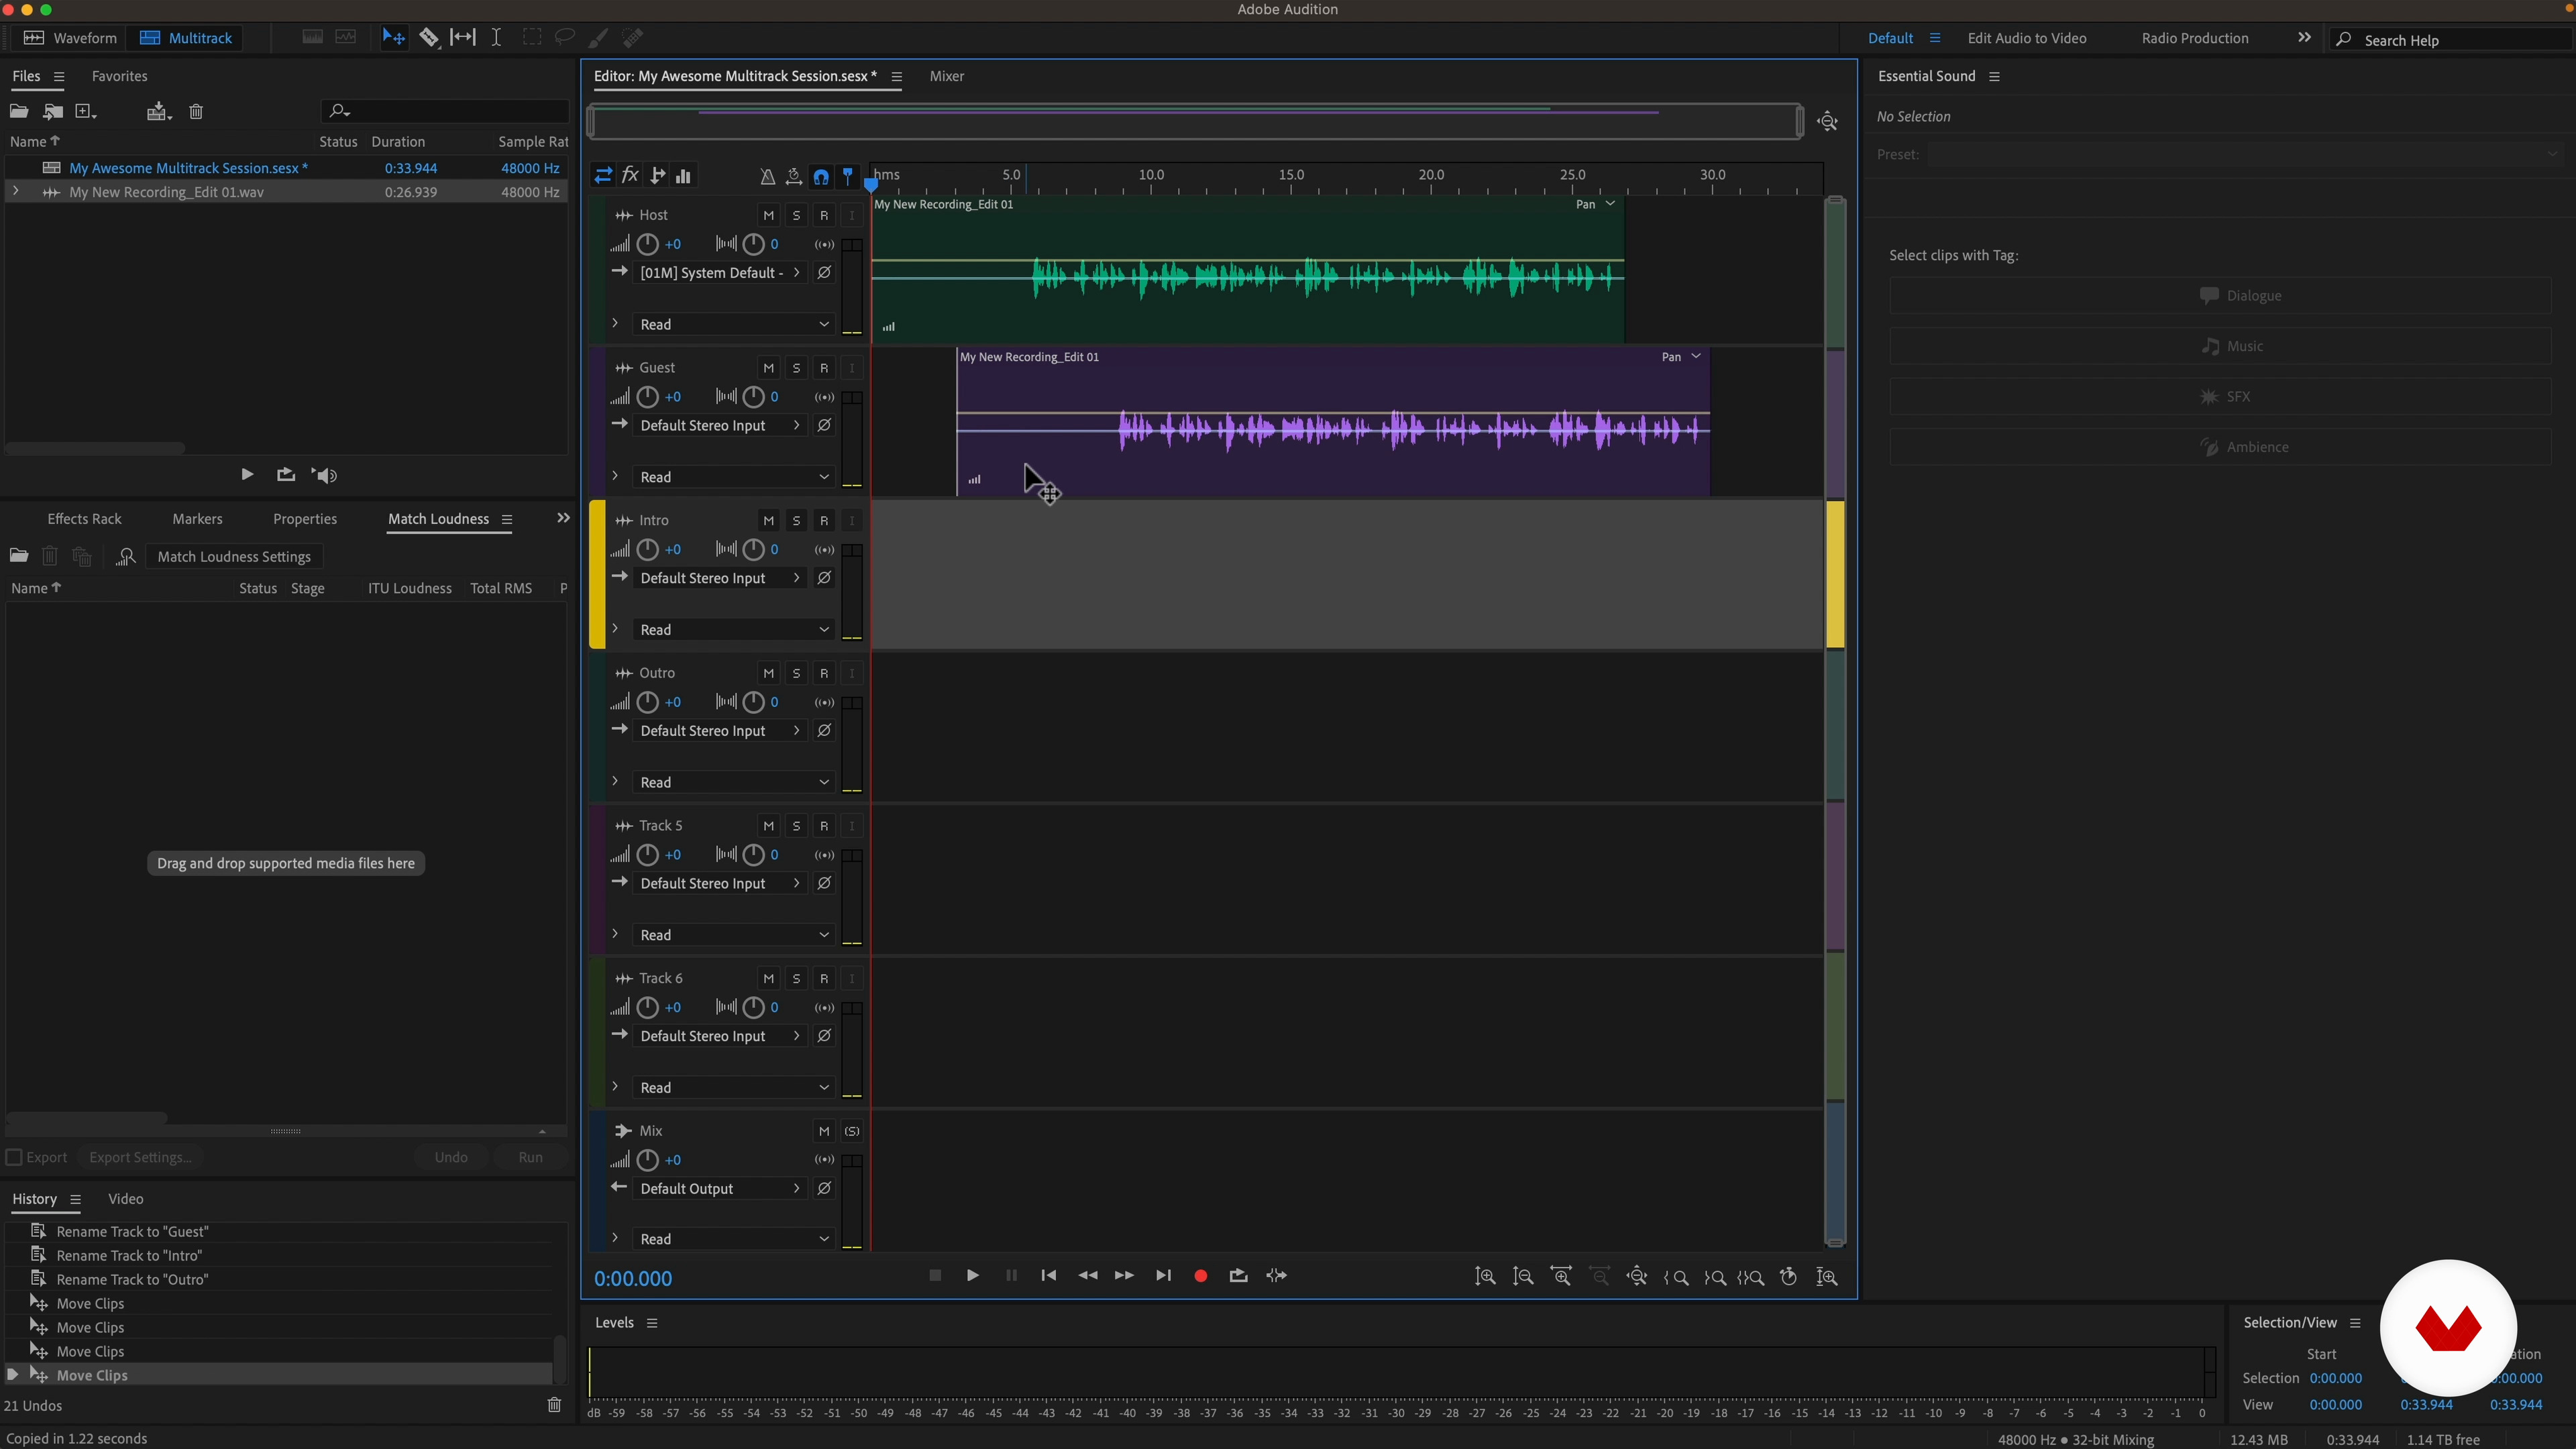Open the Favorites tab
The width and height of the screenshot is (2576, 1449).
click(119, 76)
